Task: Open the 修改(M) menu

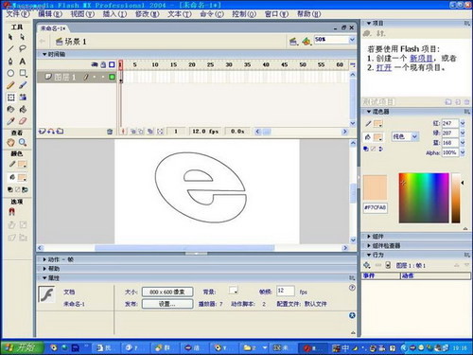Action: coord(148,14)
